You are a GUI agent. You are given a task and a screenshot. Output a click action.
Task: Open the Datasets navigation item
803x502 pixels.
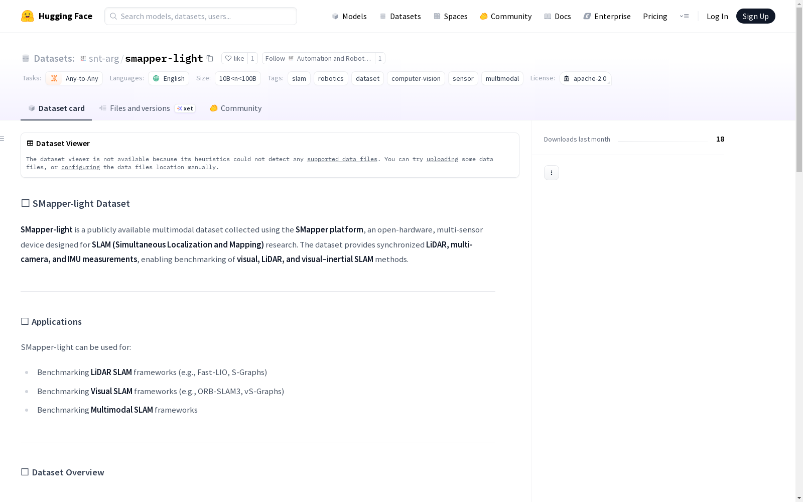[x=400, y=16]
